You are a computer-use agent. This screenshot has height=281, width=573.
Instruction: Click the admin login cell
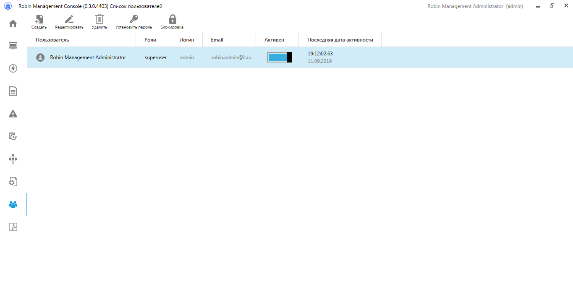187,57
